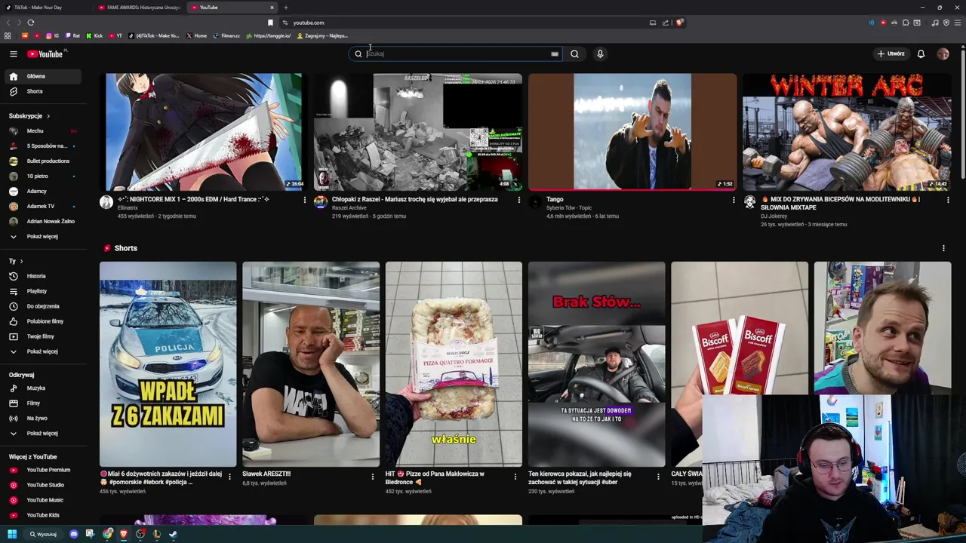The width and height of the screenshot is (966, 543).
Task: Open YouTube notifications bell
Action: (x=921, y=54)
